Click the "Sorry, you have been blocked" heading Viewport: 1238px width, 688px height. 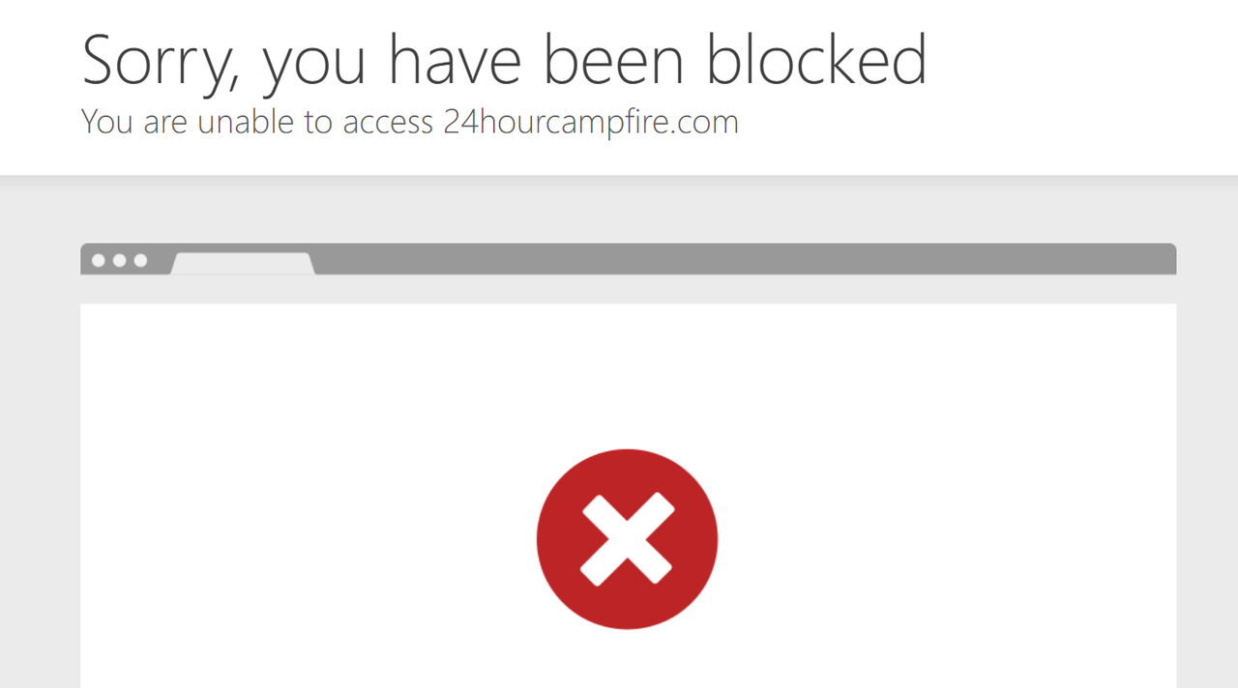click(505, 61)
